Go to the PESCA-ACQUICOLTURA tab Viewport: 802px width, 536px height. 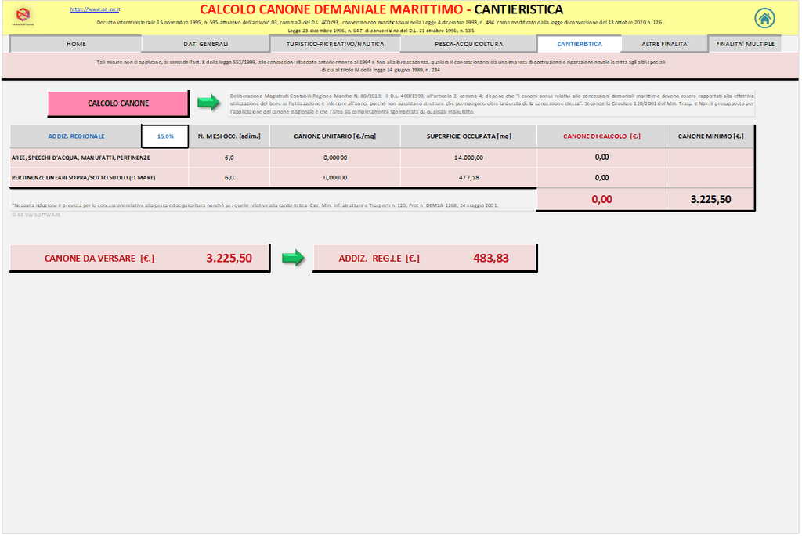[x=469, y=44]
